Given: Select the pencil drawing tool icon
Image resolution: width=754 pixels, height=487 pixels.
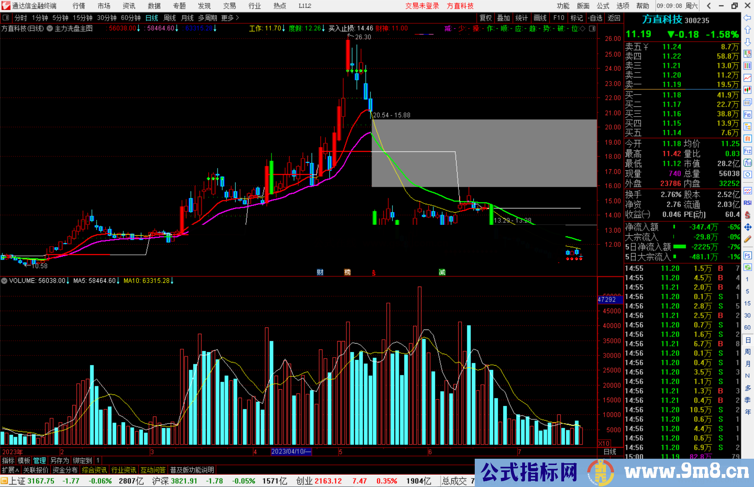Looking at the screenshot, I should (747, 239).
